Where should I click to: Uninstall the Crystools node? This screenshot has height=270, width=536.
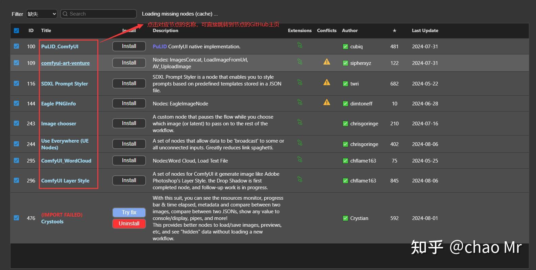pos(129,224)
